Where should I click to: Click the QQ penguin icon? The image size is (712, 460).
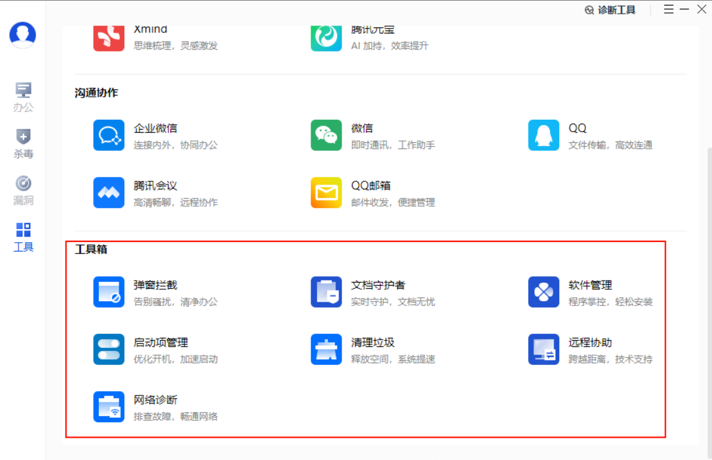[x=544, y=135]
